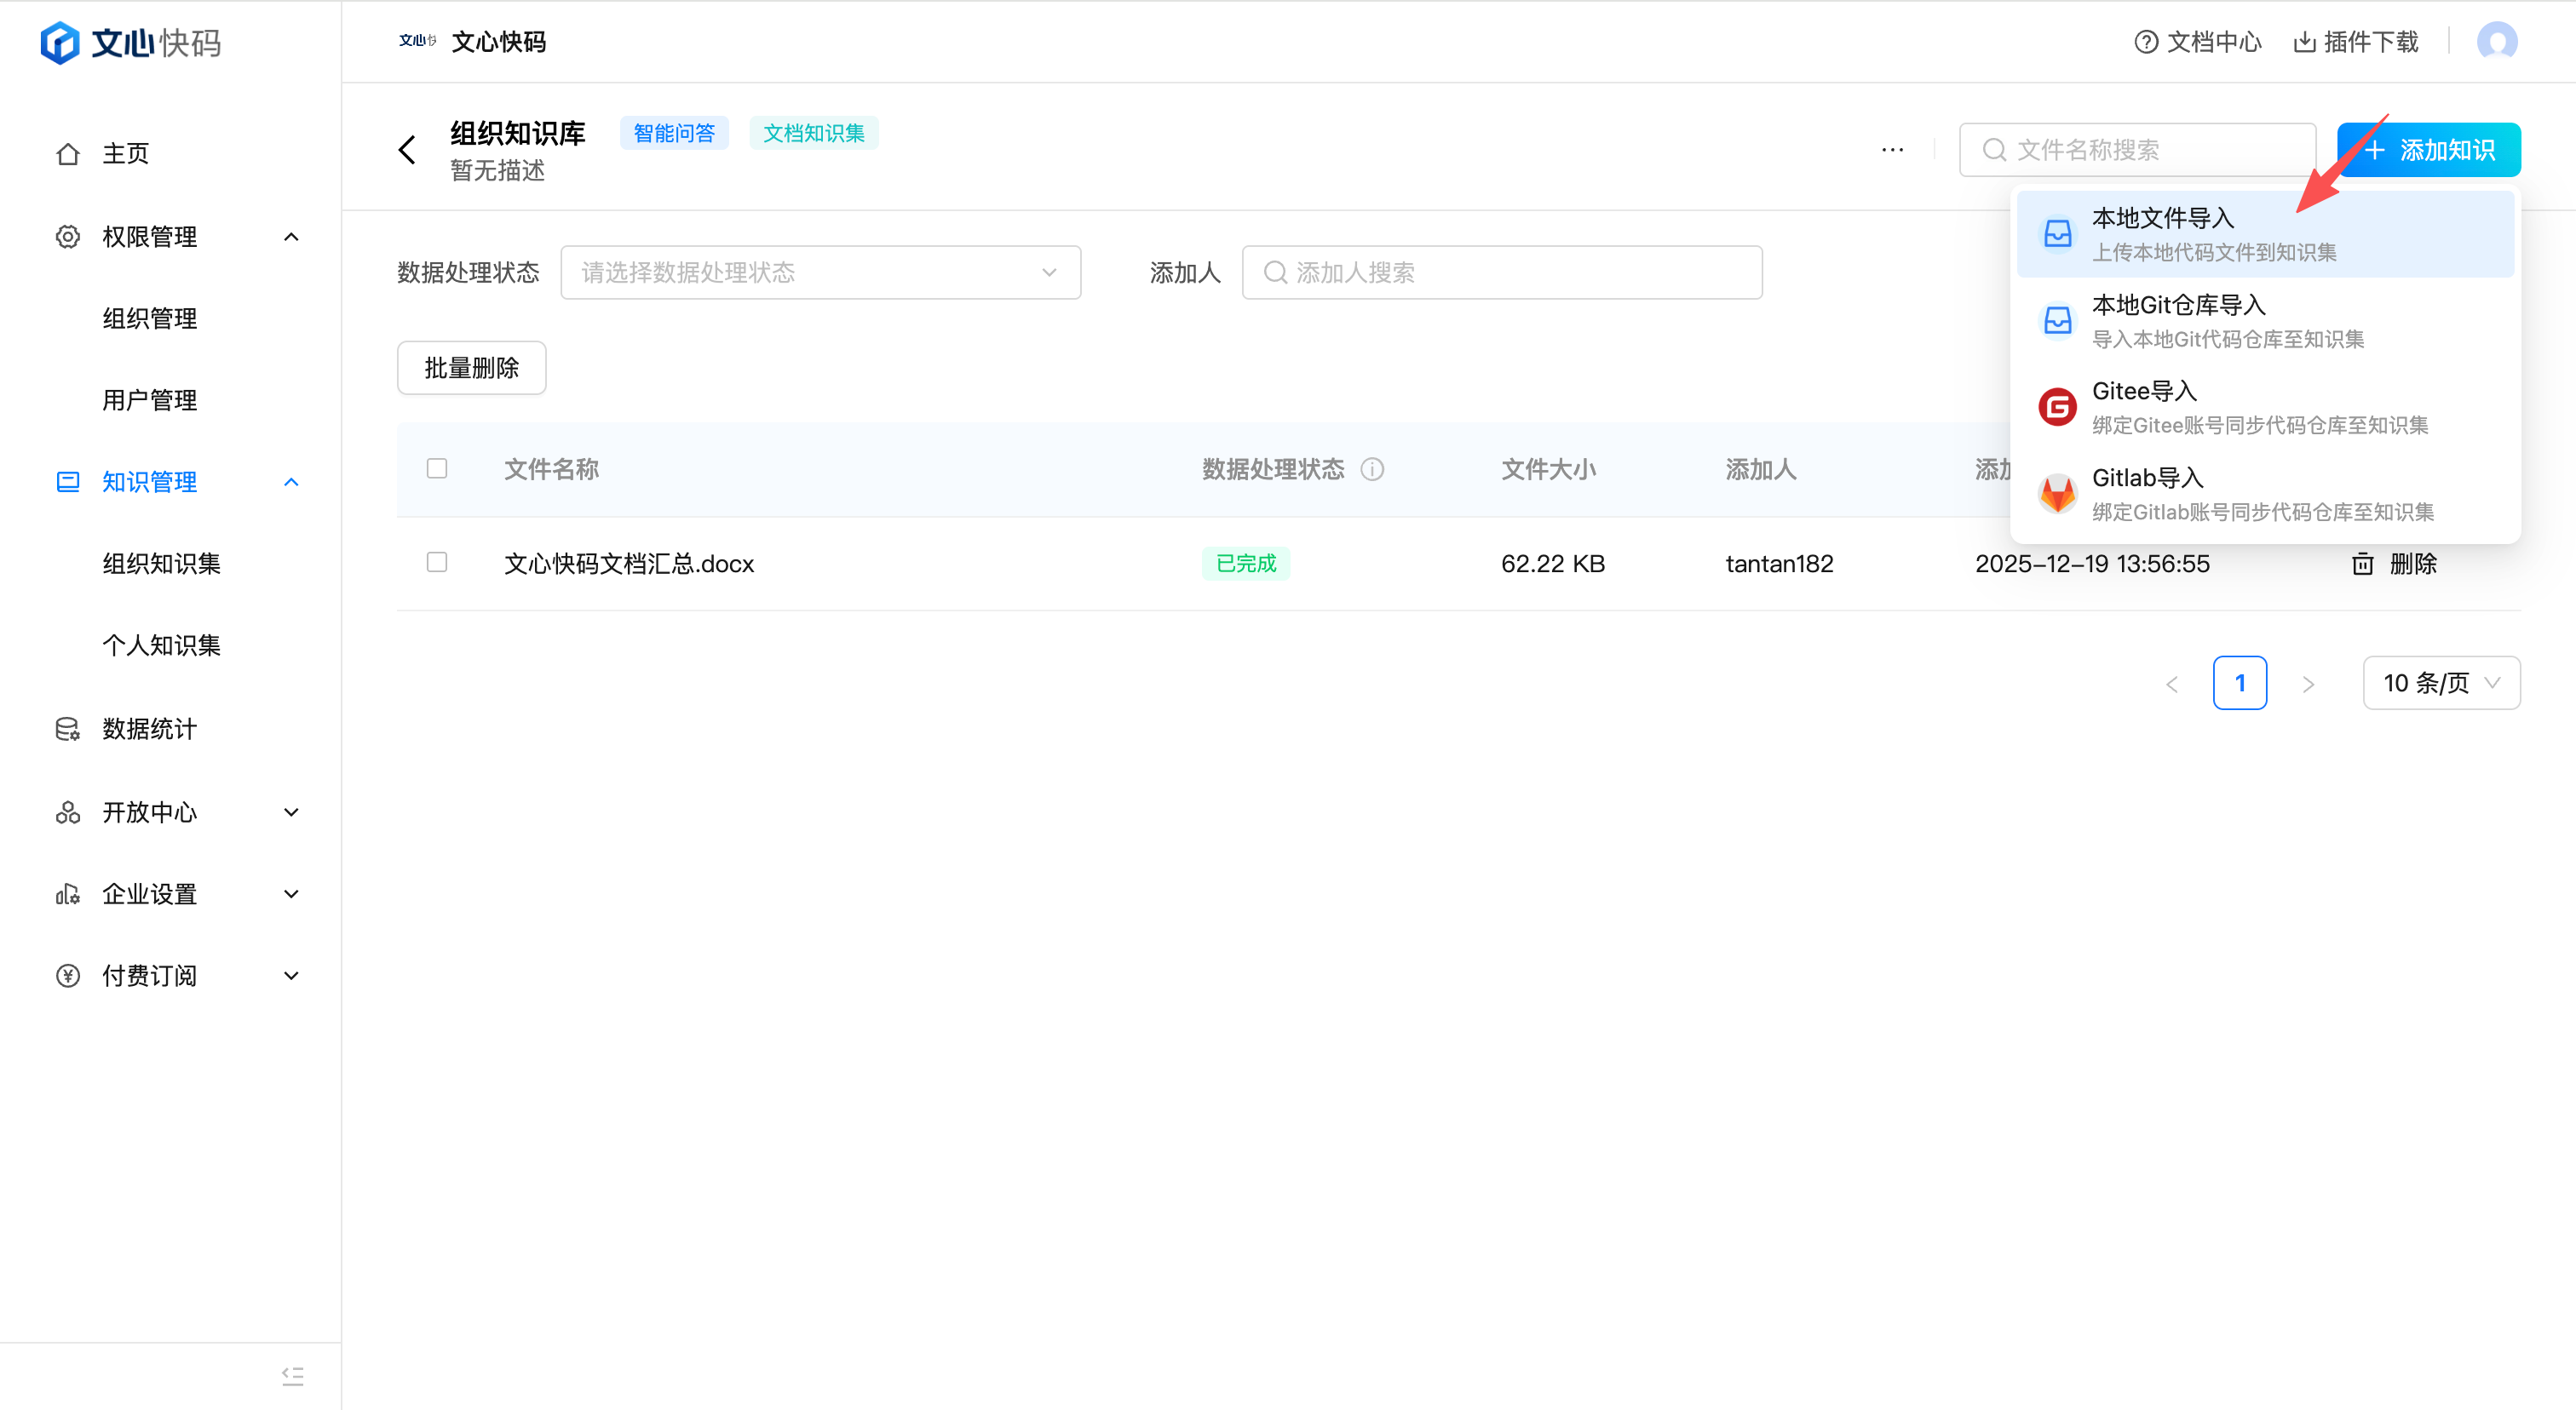The width and height of the screenshot is (2576, 1410).
Task: Click the 批量删除 button
Action: [471, 368]
